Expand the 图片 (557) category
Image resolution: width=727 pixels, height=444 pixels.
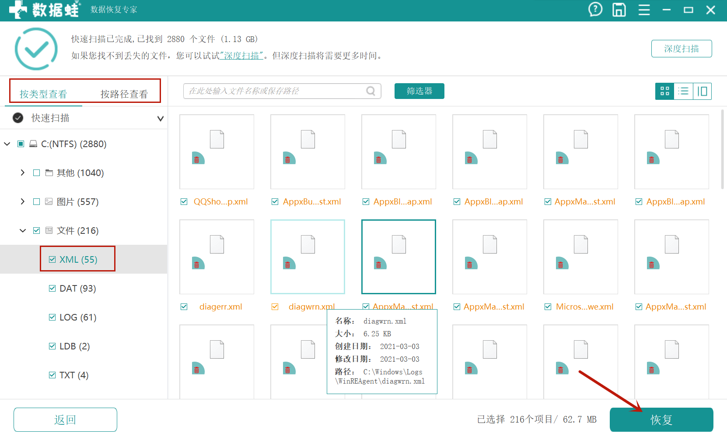pos(23,201)
